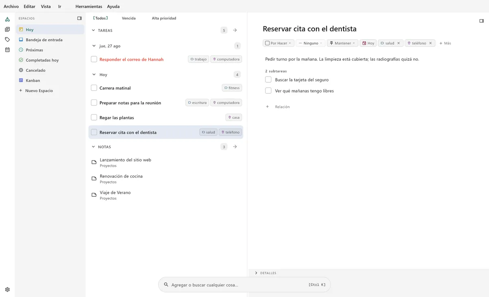Viewport: 489px width, 297px height.
Task: Complete the Regar las plantas task
Action: click(94, 117)
